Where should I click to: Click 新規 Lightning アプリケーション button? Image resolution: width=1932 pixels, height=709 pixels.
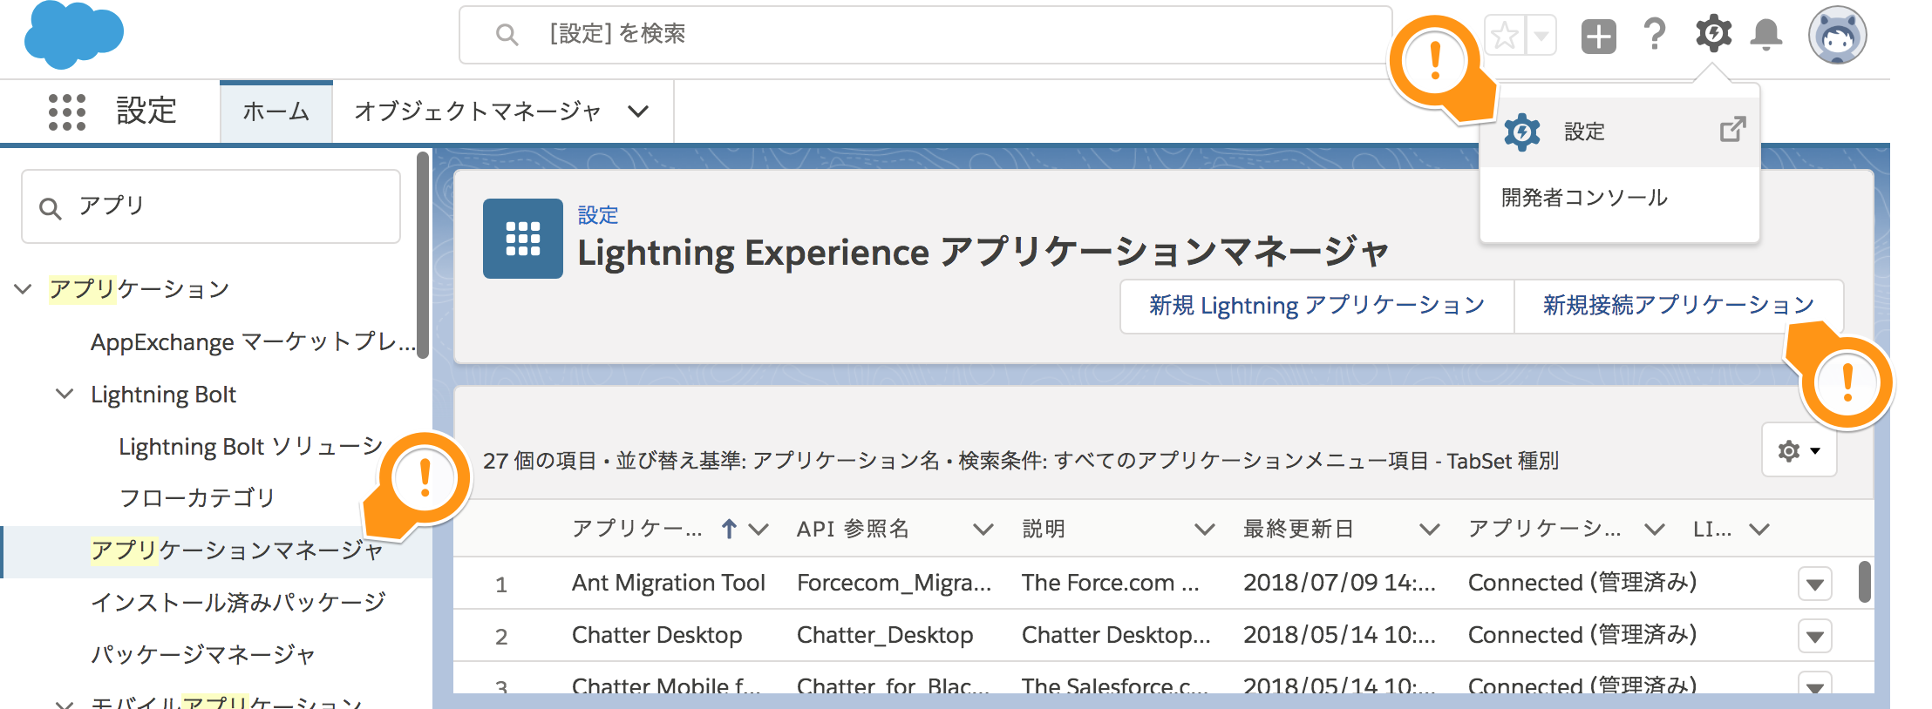(1317, 306)
